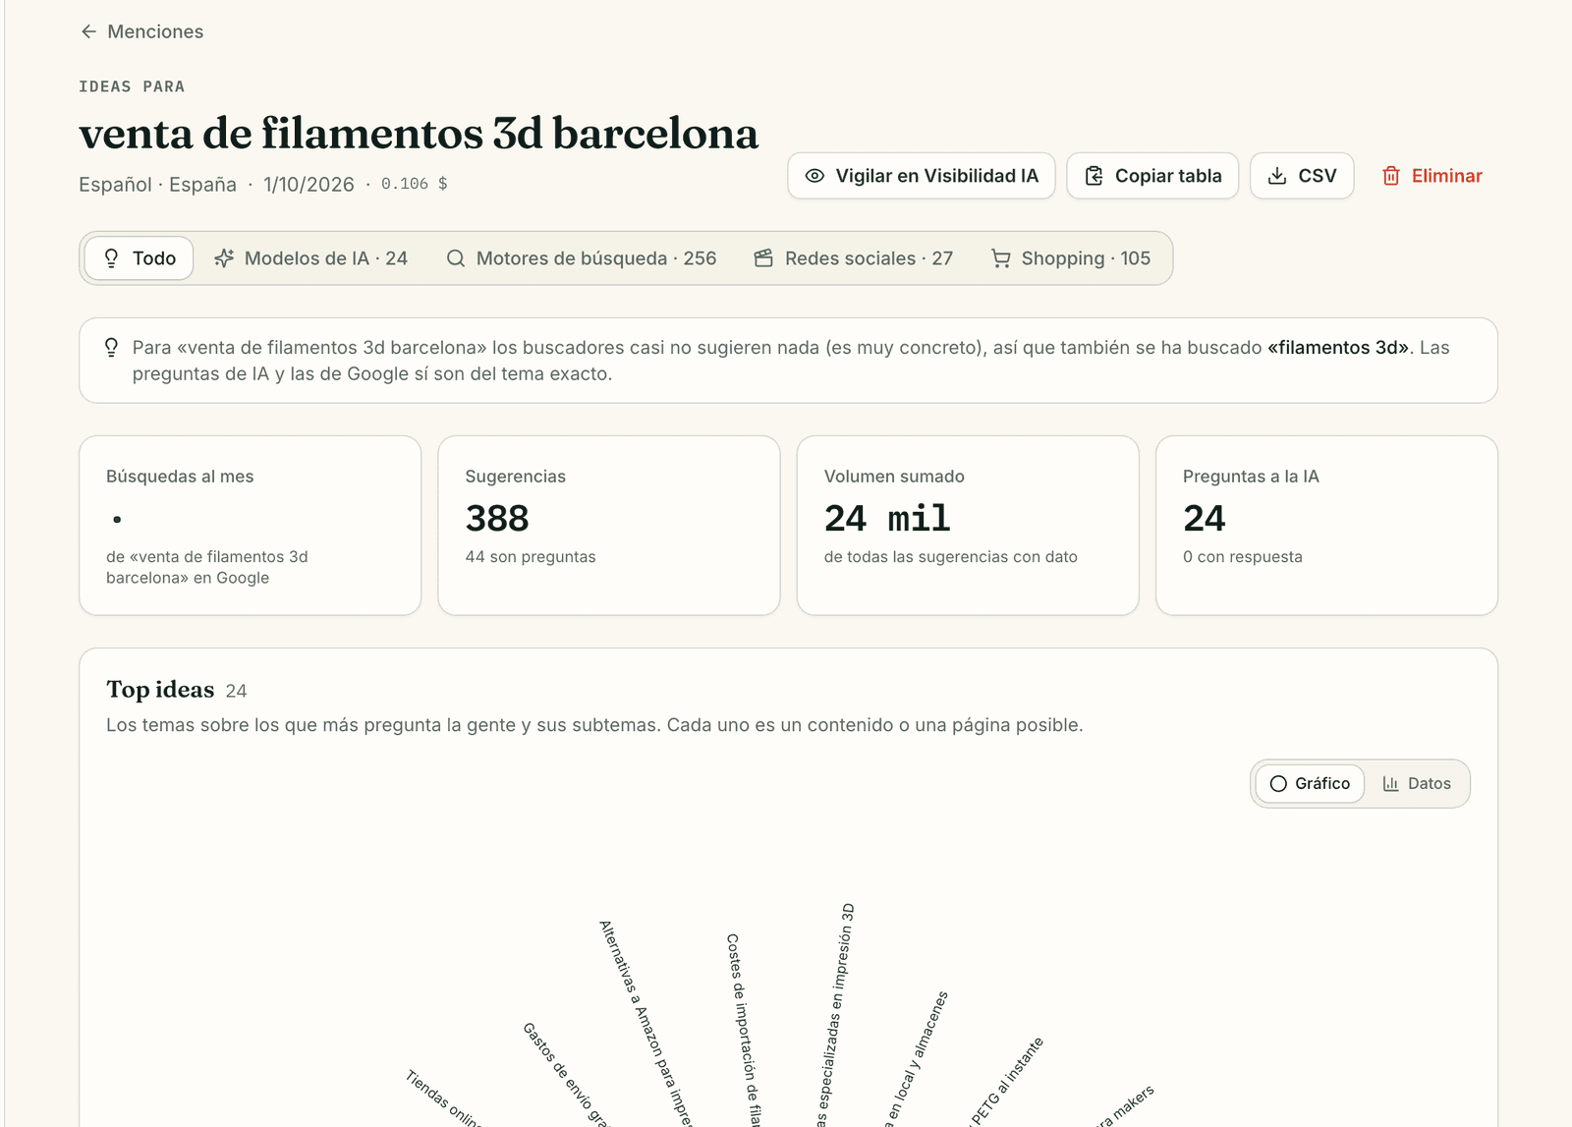
Task: Open the Motores de búsqueda · 256 tab
Action: tap(582, 258)
